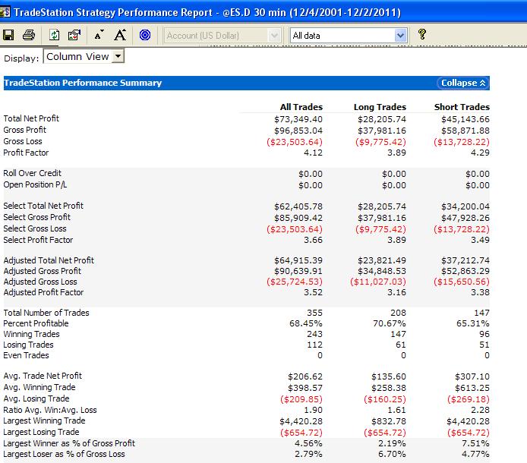Click the Percent Profitable row label

click(36, 323)
